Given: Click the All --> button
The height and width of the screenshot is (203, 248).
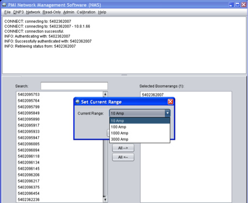Looking at the screenshot, I should point(123,148).
